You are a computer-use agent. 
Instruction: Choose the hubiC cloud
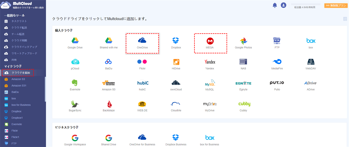(142, 85)
